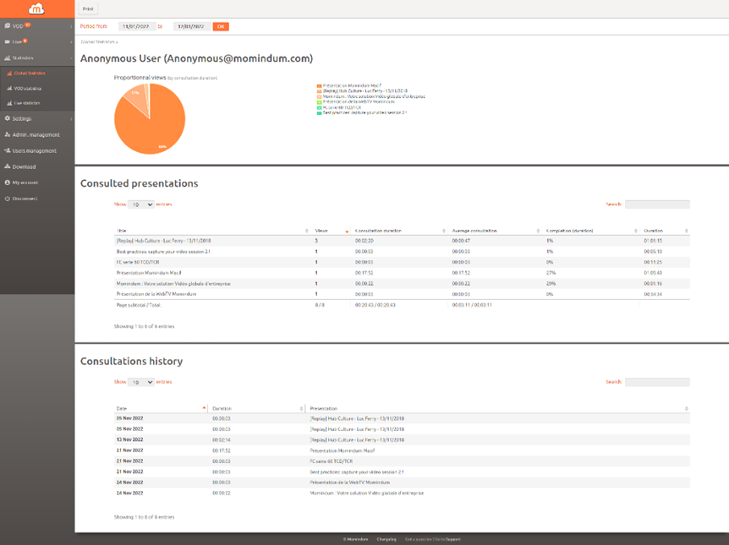This screenshot has width=729, height=545.
Task: Click the Period from start date field
Action: (x=137, y=26)
